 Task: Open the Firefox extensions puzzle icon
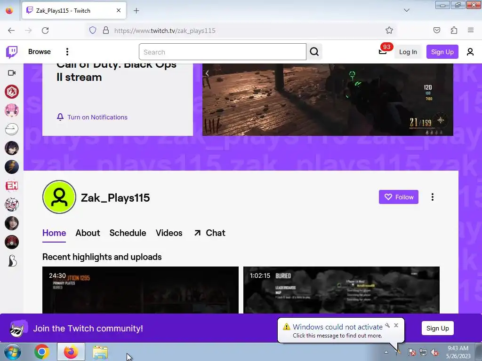(454, 30)
